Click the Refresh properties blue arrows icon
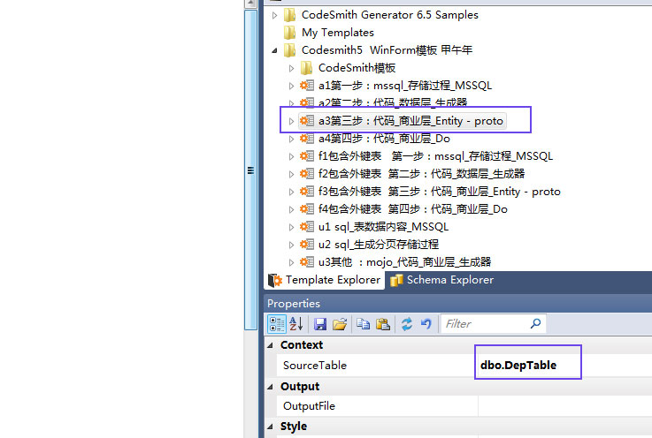This screenshot has height=438, width=652. point(407,324)
